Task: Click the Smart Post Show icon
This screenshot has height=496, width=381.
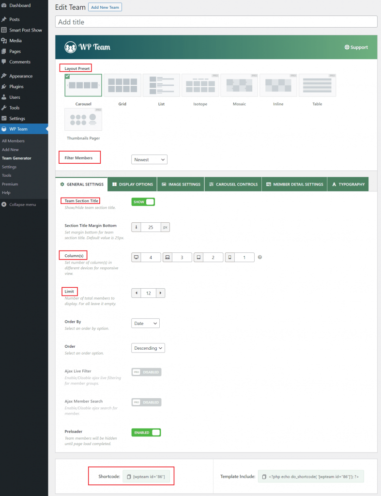Action: coord(4,30)
